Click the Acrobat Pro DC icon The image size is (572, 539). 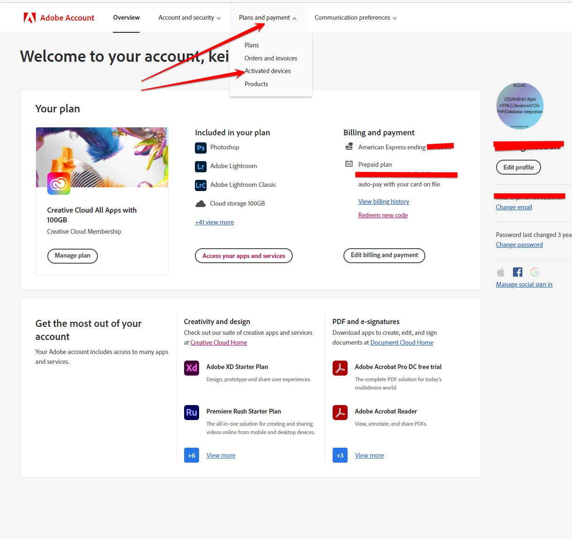click(x=340, y=368)
